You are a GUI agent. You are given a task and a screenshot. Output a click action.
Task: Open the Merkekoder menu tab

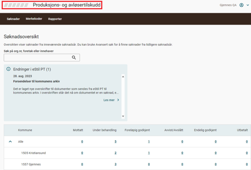34,19
